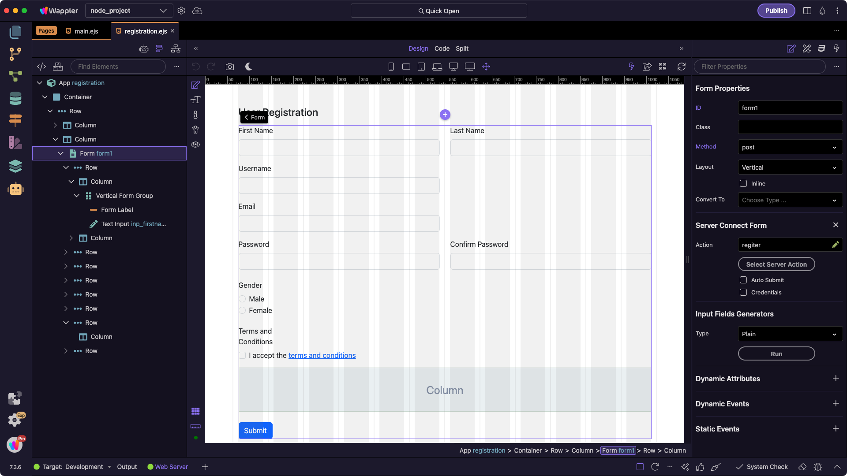Click the Find Elements search field
The width and height of the screenshot is (847, 476).
(118, 67)
